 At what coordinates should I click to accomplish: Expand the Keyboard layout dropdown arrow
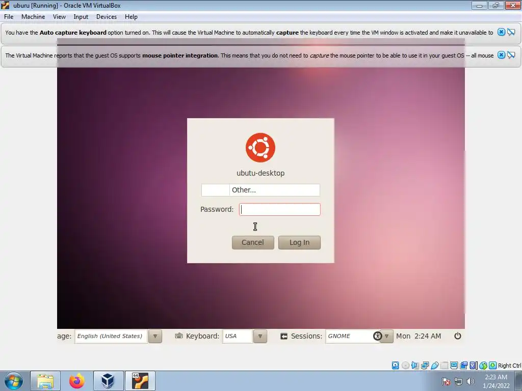(x=260, y=336)
